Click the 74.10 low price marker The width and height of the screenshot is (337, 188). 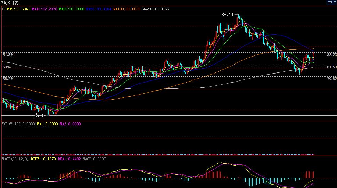pyautogui.click(x=39, y=116)
